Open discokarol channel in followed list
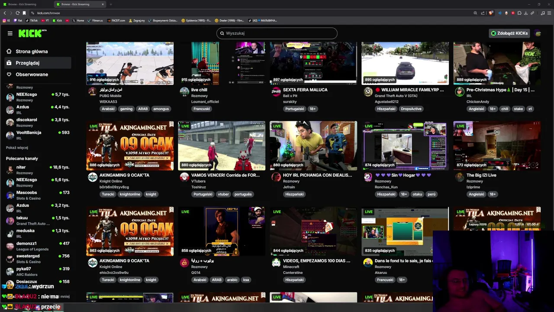 click(x=38, y=122)
